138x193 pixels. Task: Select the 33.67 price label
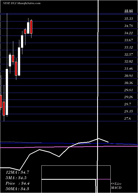pos(129,40)
